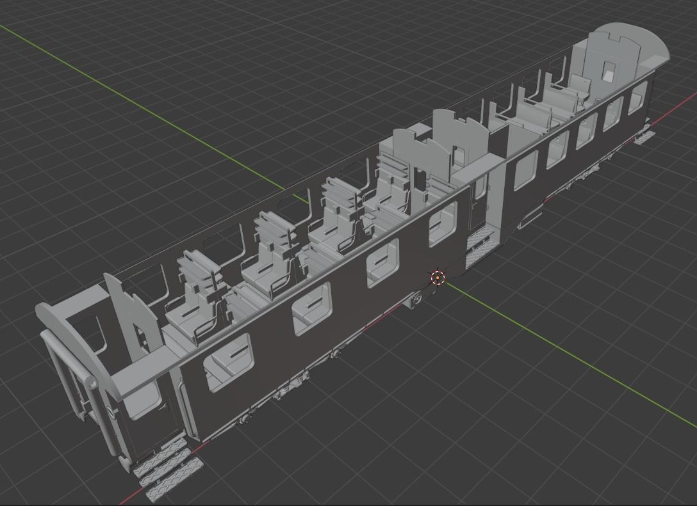Click the 3D cursor beside the carriage
Image resolution: width=697 pixels, height=506 pixels.
pyautogui.click(x=438, y=278)
